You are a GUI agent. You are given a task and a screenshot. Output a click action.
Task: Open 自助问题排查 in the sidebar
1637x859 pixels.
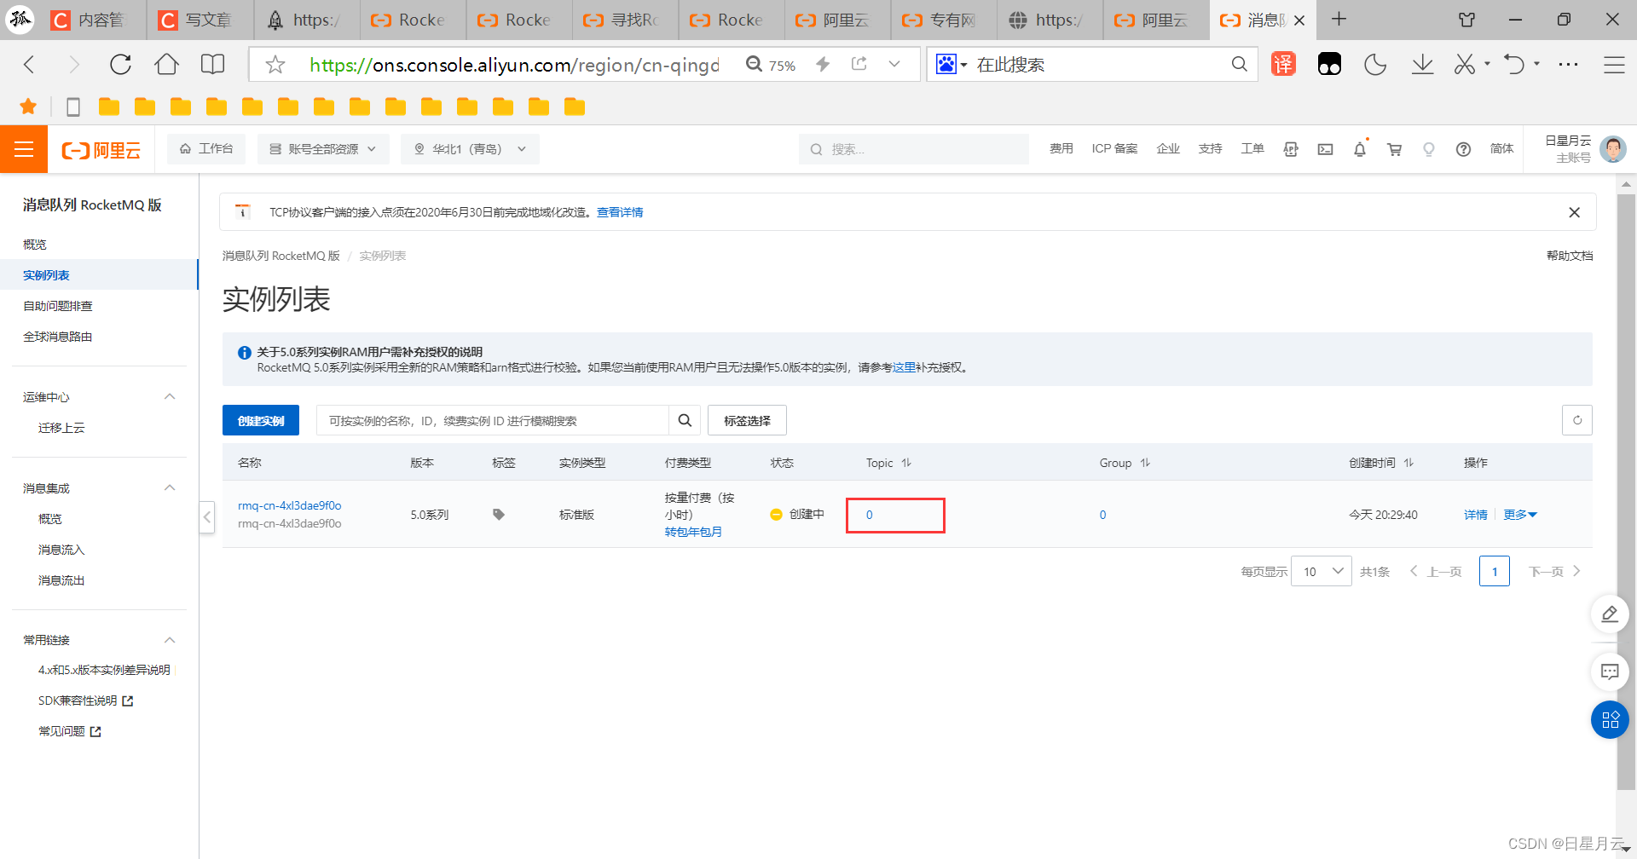pos(58,306)
